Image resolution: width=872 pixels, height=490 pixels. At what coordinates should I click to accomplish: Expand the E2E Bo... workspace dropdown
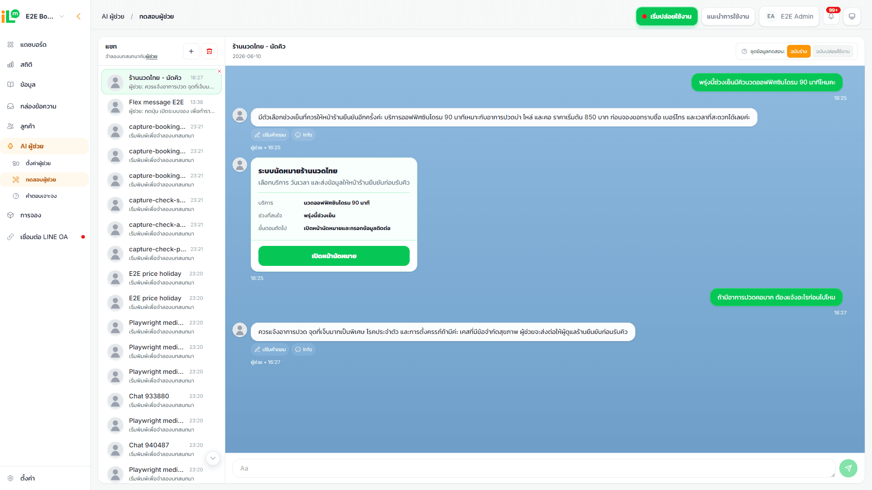point(62,16)
